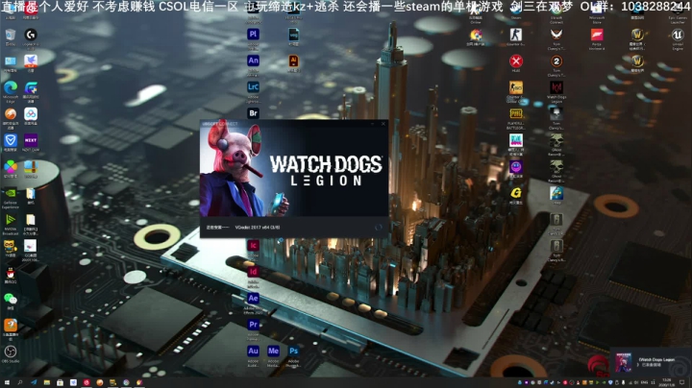The height and width of the screenshot is (388, 692).
Task: Open the Uplay desktop shortcut
Action: click(x=556, y=194)
